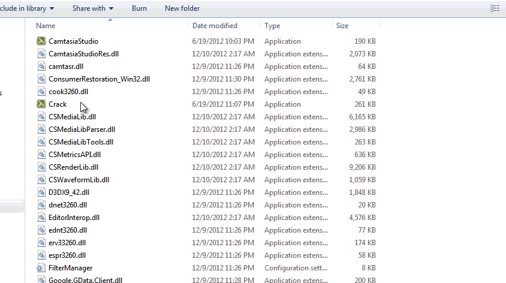The height and width of the screenshot is (283, 506).
Task: Click the 9,206 KB size value
Action: (362, 167)
